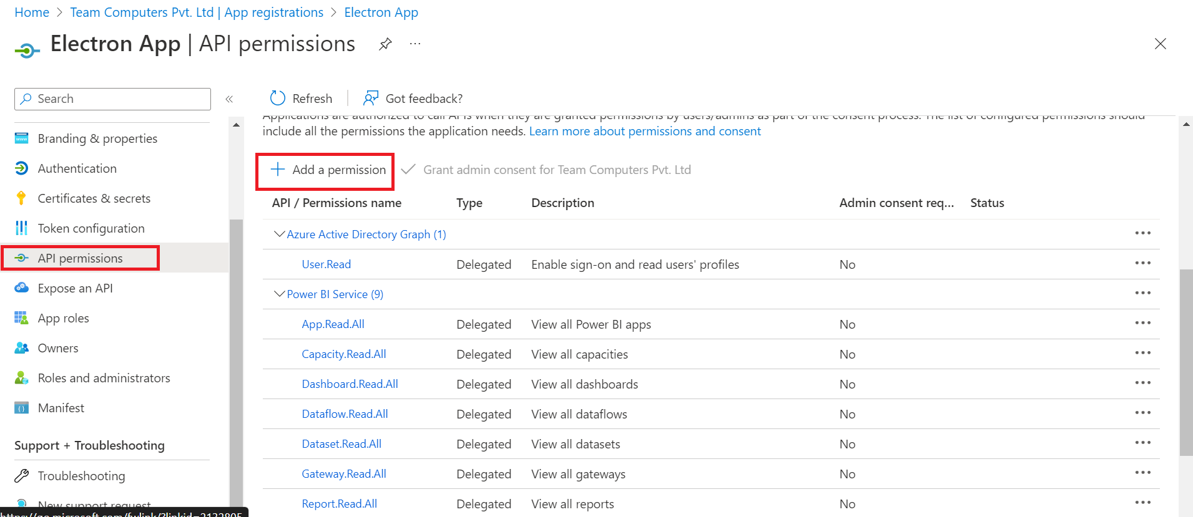
Task: Click the Got feedback person icon
Action: click(x=371, y=98)
